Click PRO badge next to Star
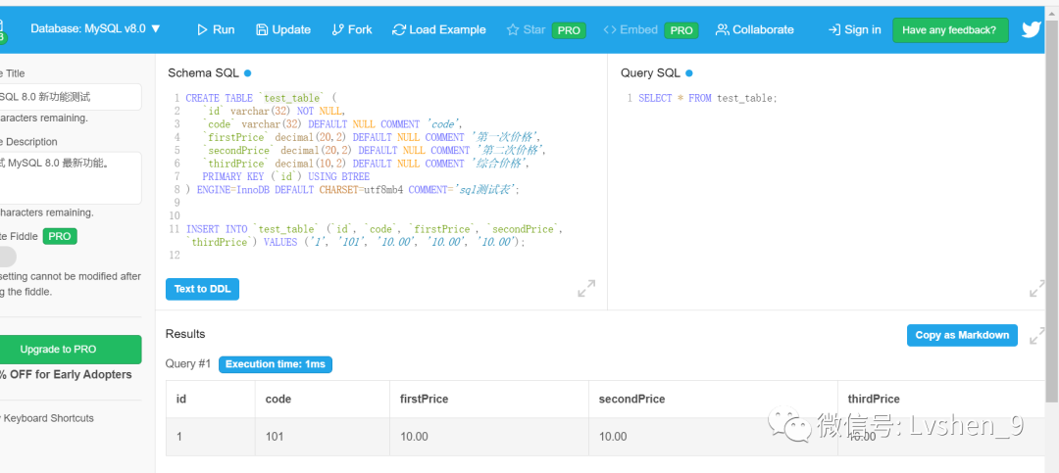This screenshot has height=473, width=1059. (x=569, y=30)
